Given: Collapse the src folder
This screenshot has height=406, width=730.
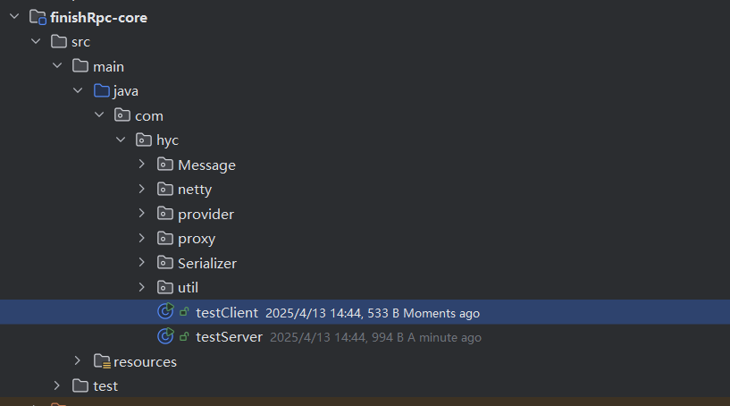Looking at the screenshot, I should point(36,41).
